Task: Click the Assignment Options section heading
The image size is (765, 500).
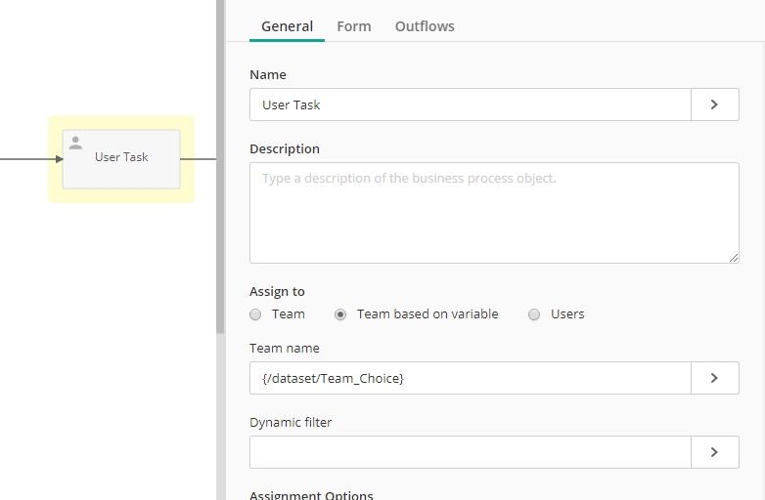Action: [311, 495]
